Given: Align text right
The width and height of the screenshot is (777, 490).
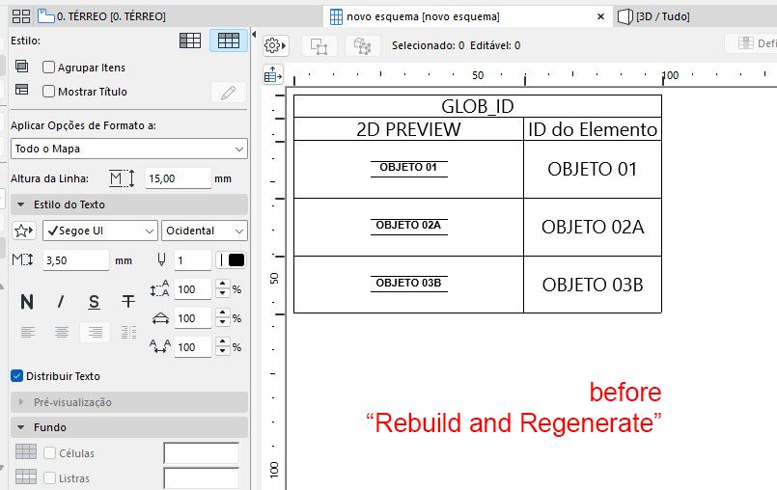Looking at the screenshot, I should [96, 332].
